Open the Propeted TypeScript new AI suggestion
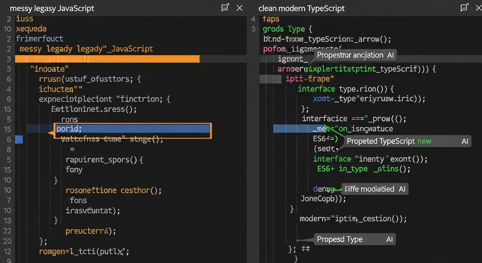This screenshot has width=482, height=263. tap(407, 141)
